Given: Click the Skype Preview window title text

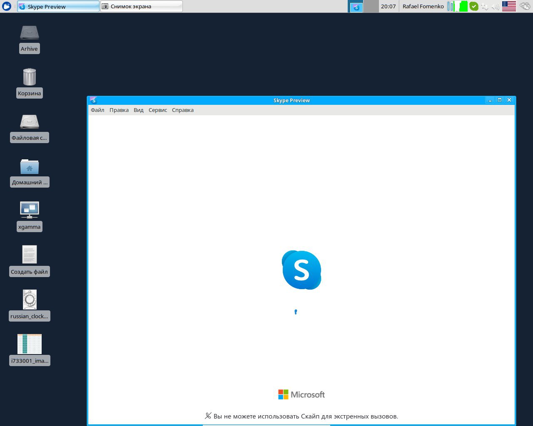Looking at the screenshot, I should [x=291, y=100].
